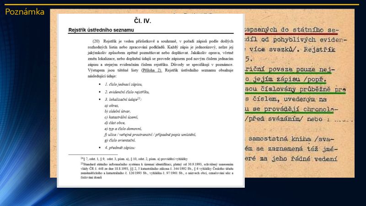366x206 pixels.
Task: Click list item '3. lokalizační údaje'
Action: (x=123, y=99)
